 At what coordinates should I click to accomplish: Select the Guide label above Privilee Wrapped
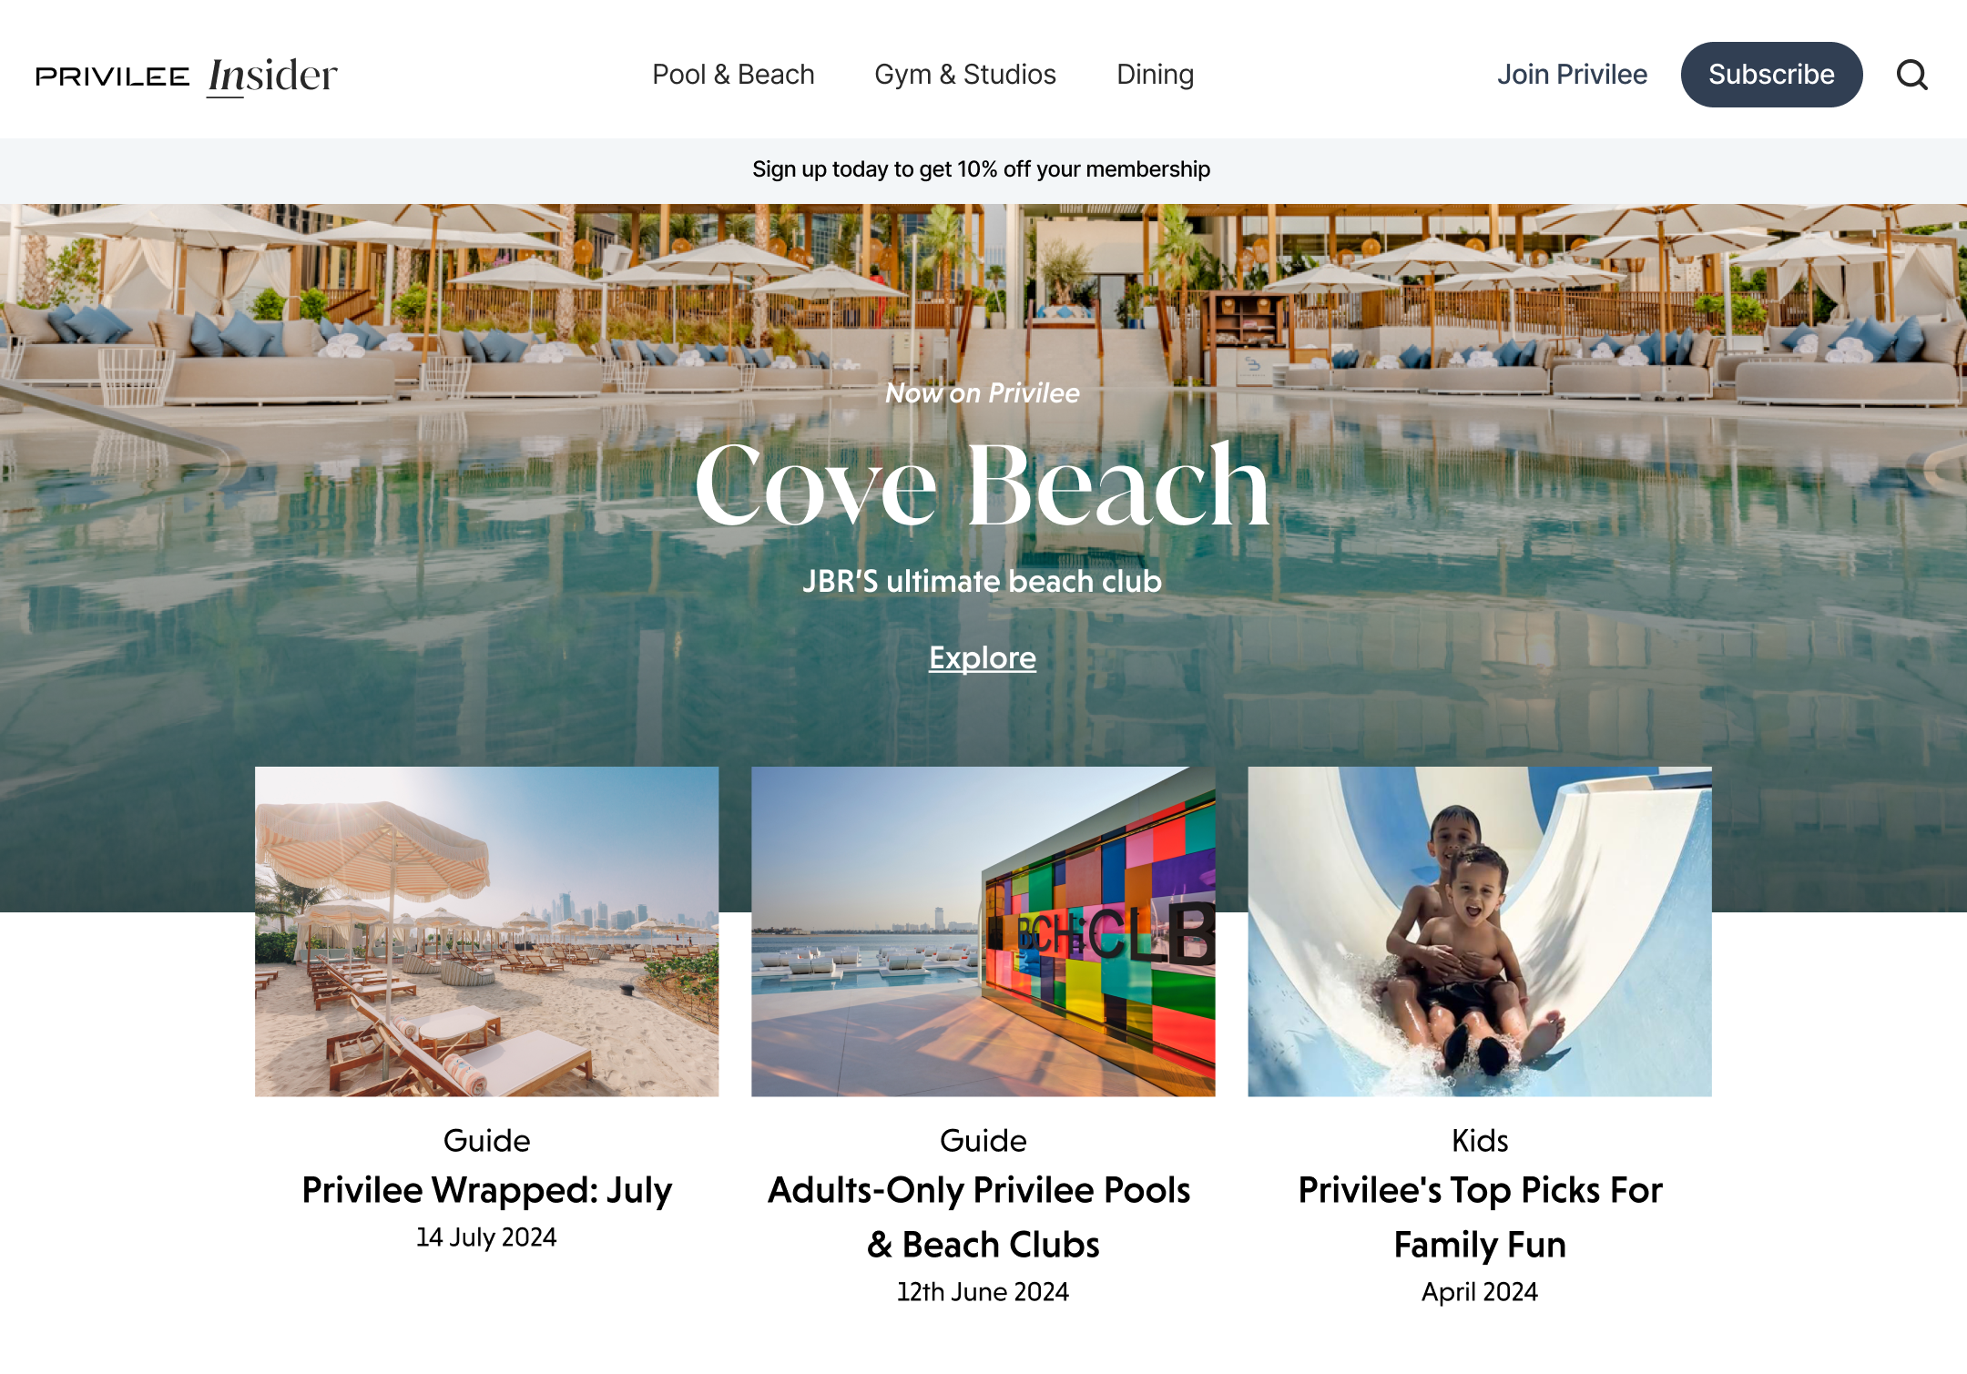[486, 1141]
